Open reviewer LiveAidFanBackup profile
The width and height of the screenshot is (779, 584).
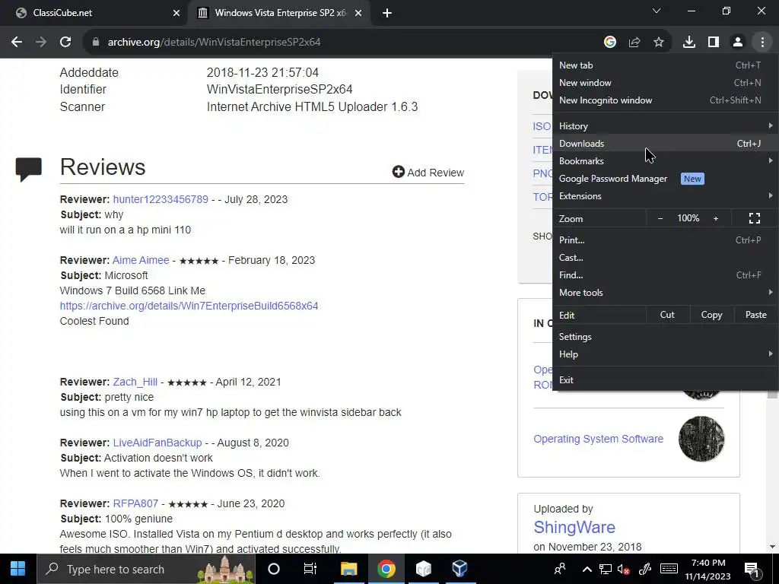pyautogui.click(x=157, y=443)
